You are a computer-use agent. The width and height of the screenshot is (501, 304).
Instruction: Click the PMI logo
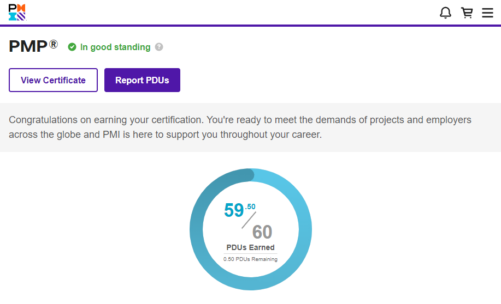click(17, 13)
